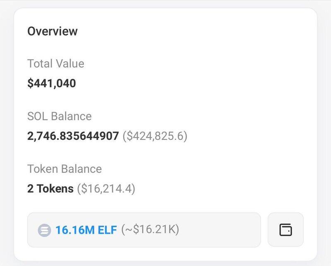Select the 2 Tokens count
Viewport: 331px width, 266px height.
point(50,189)
